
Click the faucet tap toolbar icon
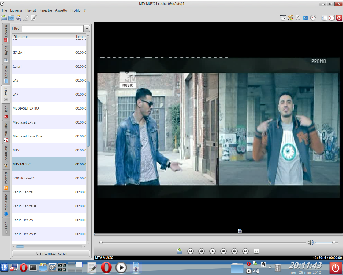click(x=19, y=18)
